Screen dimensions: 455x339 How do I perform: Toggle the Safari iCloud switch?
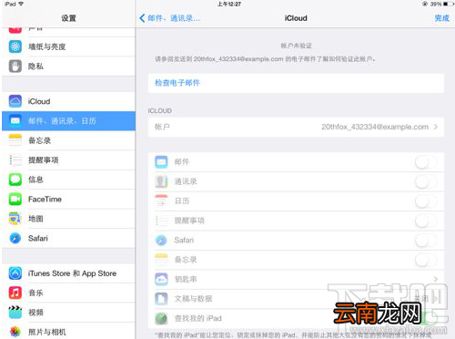[x=426, y=241]
